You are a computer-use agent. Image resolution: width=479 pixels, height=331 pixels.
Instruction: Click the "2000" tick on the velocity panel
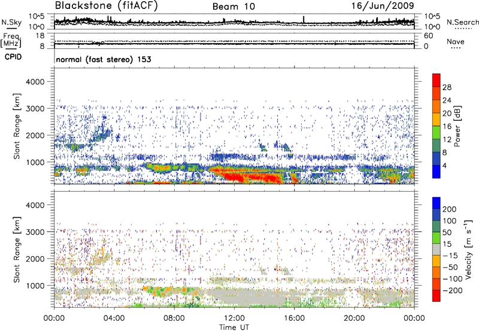[35, 259]
